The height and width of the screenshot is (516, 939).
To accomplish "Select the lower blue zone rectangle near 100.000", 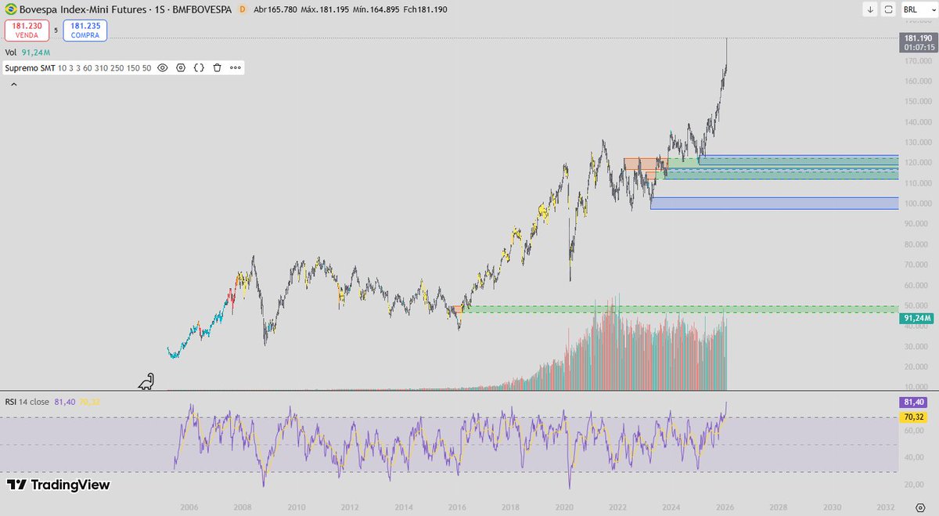I will (774, 204).
